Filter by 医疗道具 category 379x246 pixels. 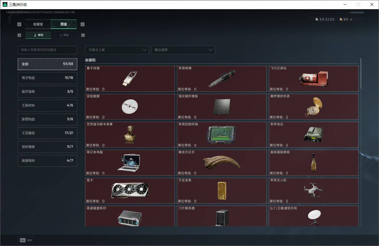(47, 92)
